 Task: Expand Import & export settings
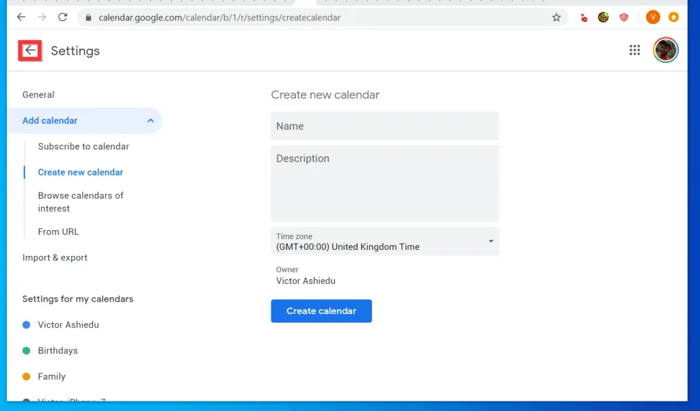pos(55,257)
